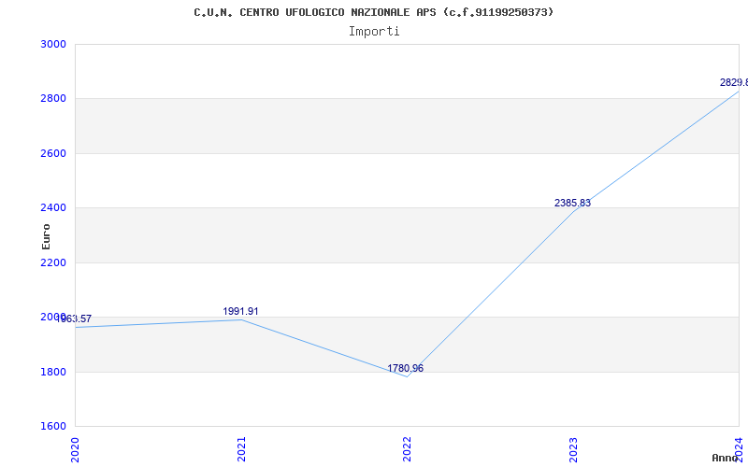Click the 2400 y-axis tick
This screenshot has width=748, height=467.
coord(51,207)
